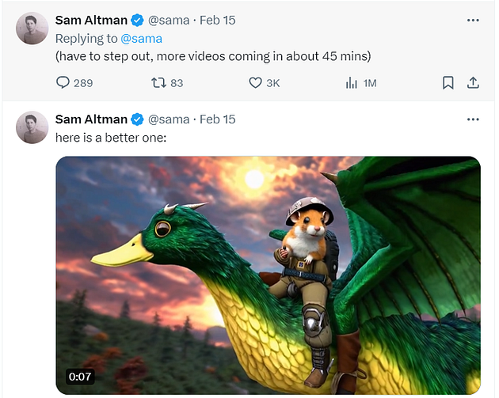Image resolution: width=499 pixels, height=398 pixels.
Task: Open Sam Altman profile name on second tweet
Action: coord(91,119)
